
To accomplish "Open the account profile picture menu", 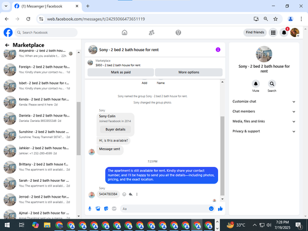I will (295, 33).
